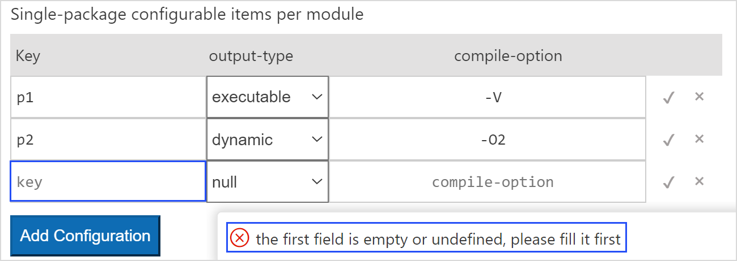Click the output-type column header
The image size is (737, 261).
pos(251,56)
